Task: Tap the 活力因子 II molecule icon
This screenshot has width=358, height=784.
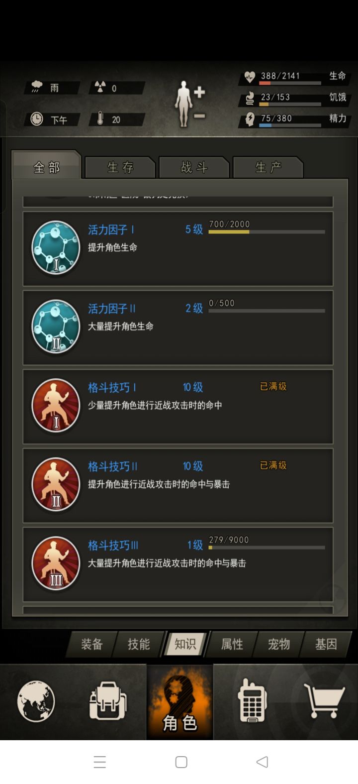Action: (x=56, y=327)
